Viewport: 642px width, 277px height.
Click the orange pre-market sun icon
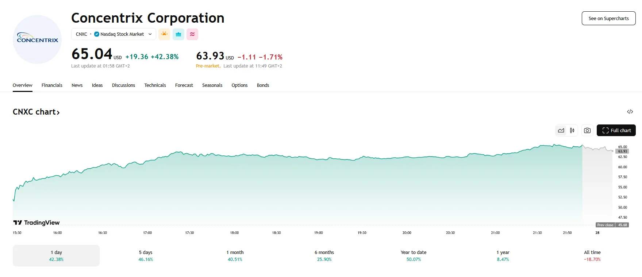164,34
